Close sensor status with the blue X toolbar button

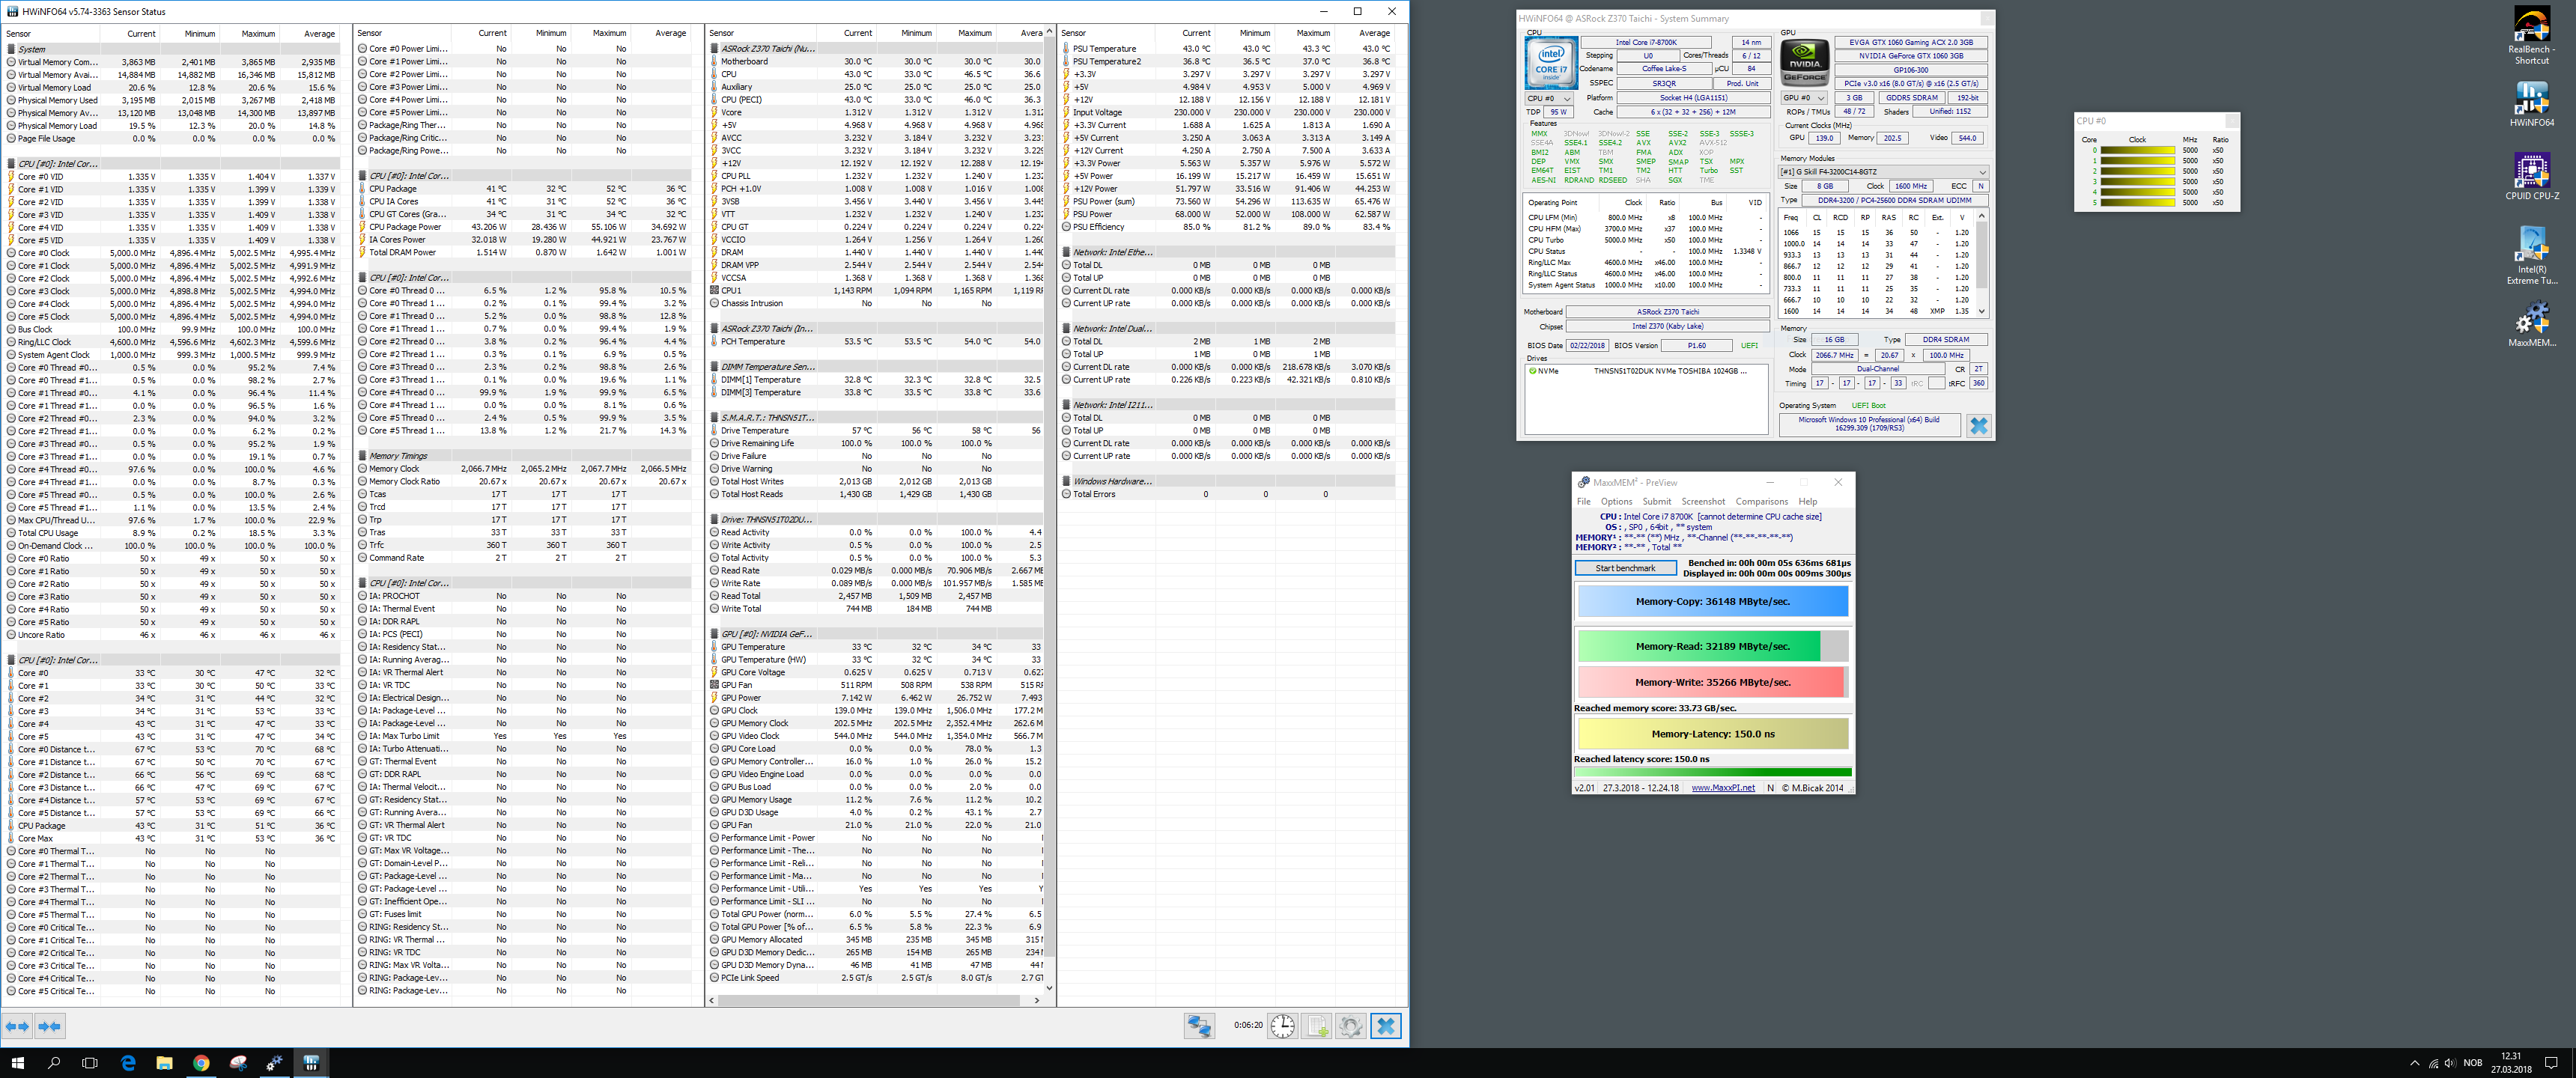1386,1026
